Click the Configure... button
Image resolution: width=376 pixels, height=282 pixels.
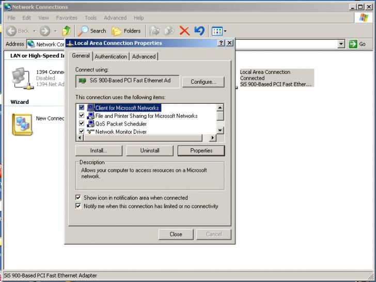click(203, 82)
